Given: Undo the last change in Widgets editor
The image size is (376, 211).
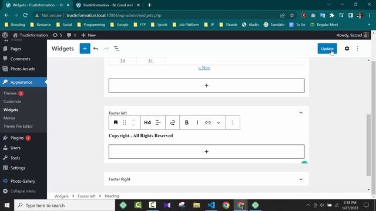Looking at the screenshot, I should click(96, 49).
